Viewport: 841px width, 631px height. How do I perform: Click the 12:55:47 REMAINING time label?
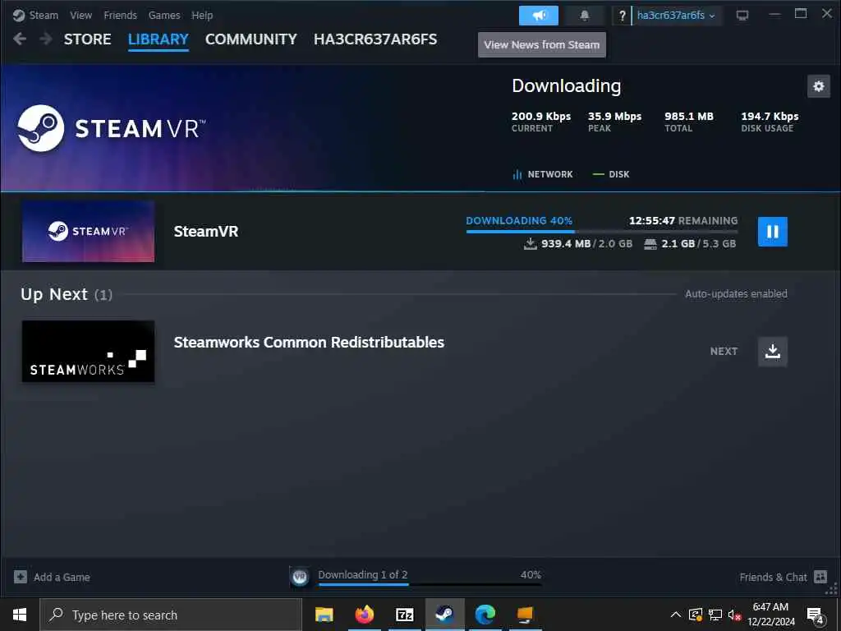pyautogui.click(x=683, y=220)
